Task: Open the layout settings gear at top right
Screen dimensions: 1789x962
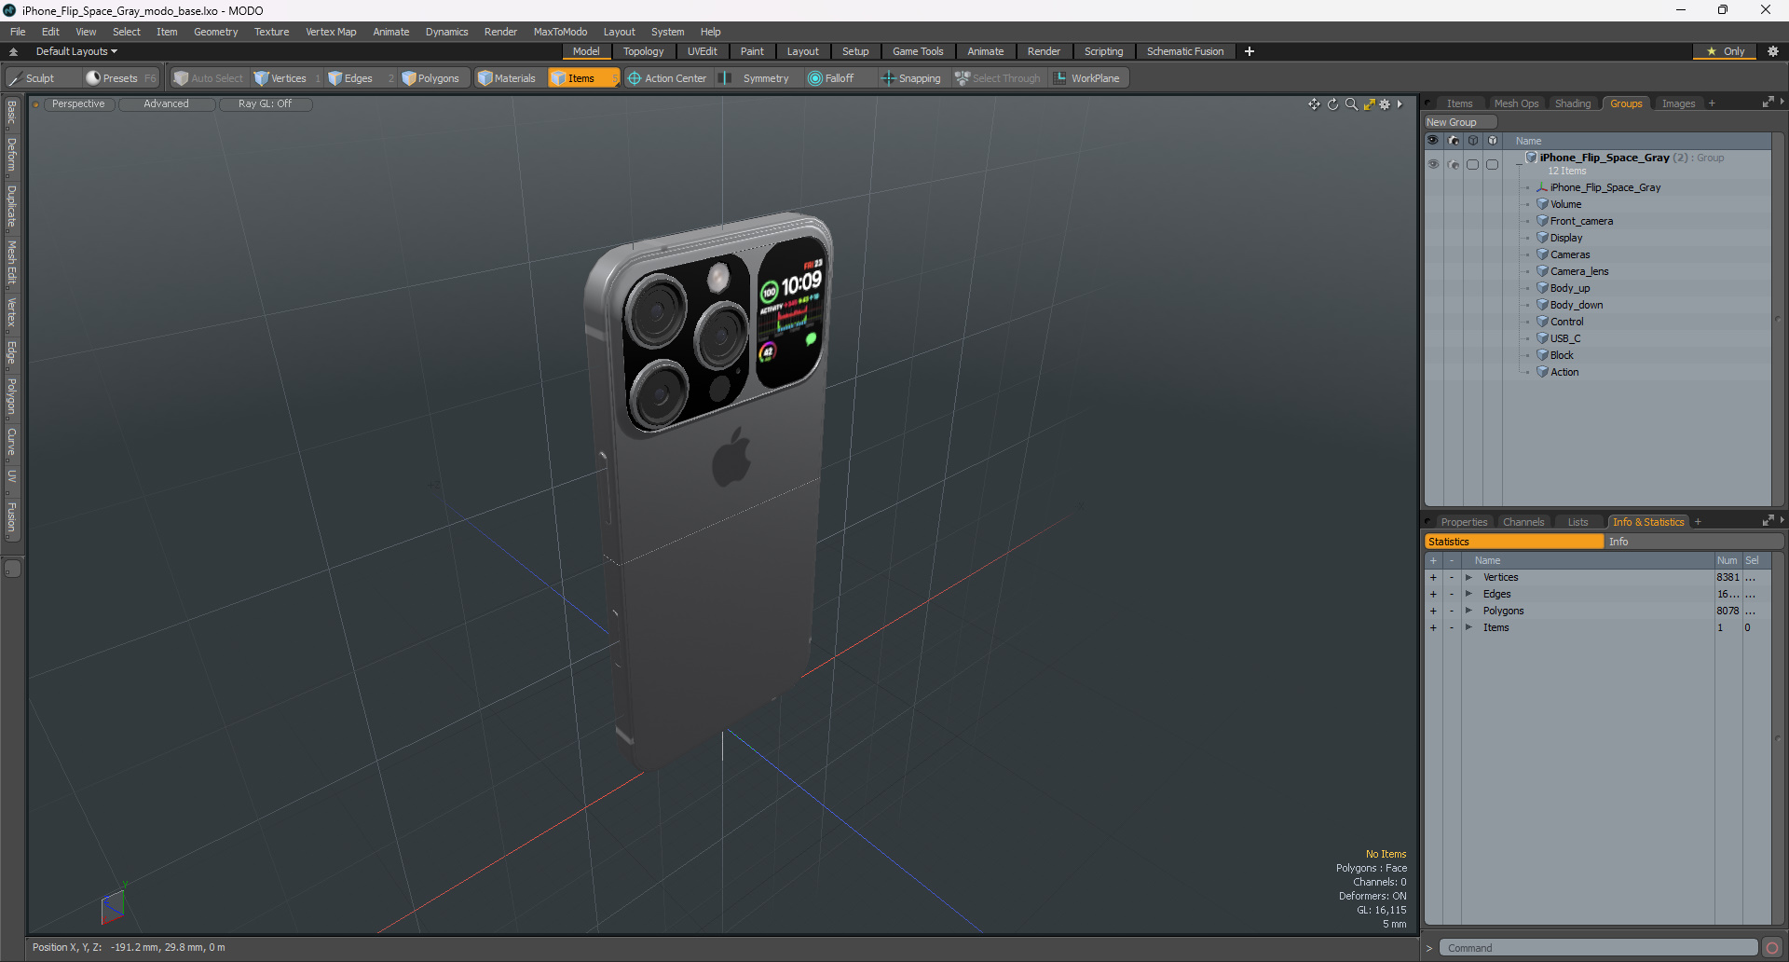Action: click(x=1772, y=51)
